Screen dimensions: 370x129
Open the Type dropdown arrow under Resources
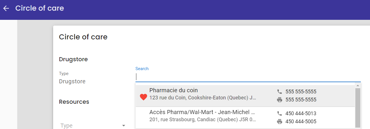click(x=124, y=126)
